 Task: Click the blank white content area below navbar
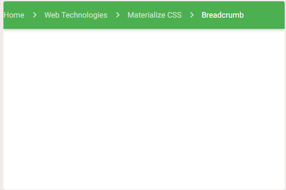(x=144, y=109)
